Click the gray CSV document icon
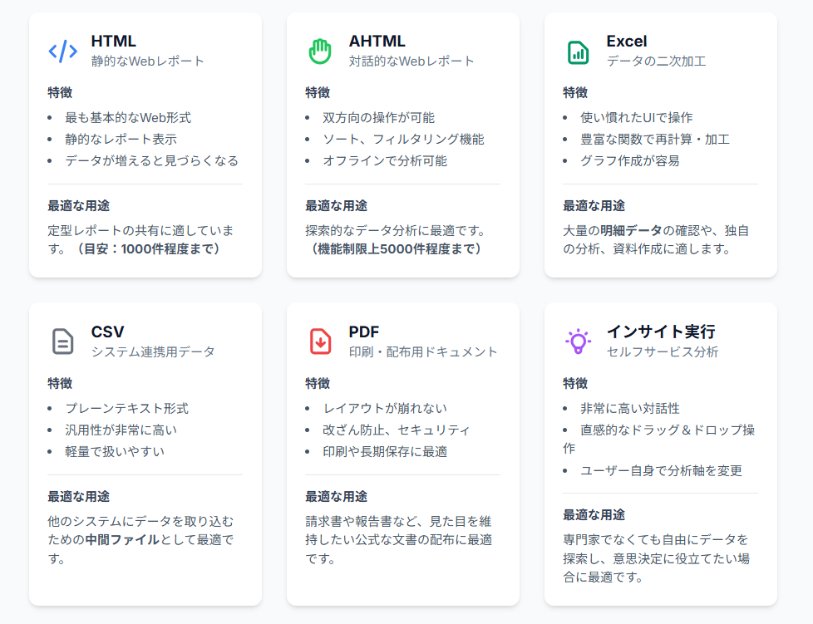This screenshot has height=624, width=813. click(63, 341)
